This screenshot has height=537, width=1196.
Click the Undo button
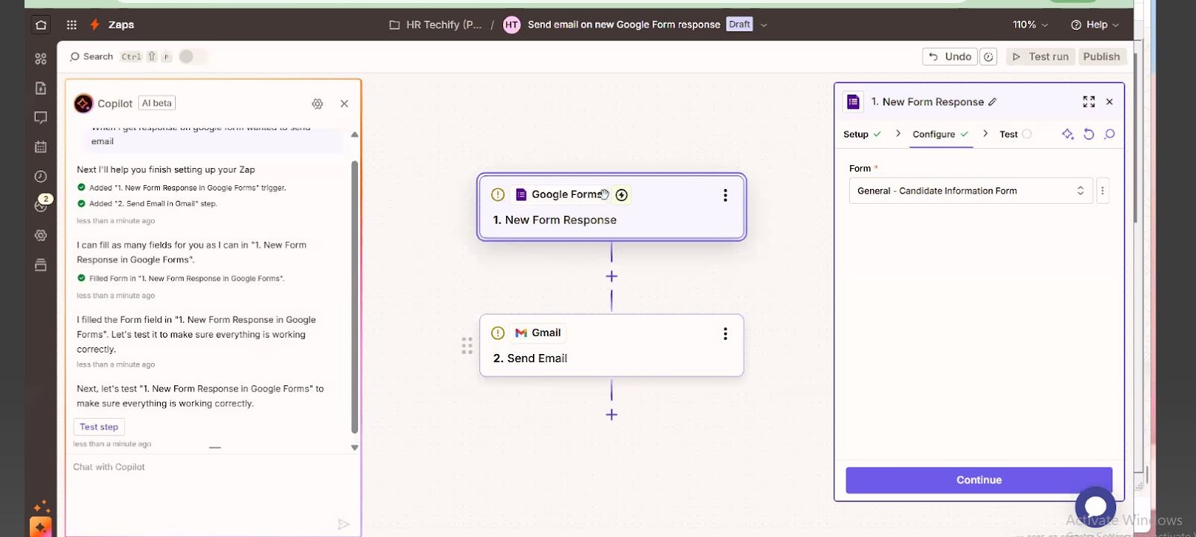(x=949, y=57)
